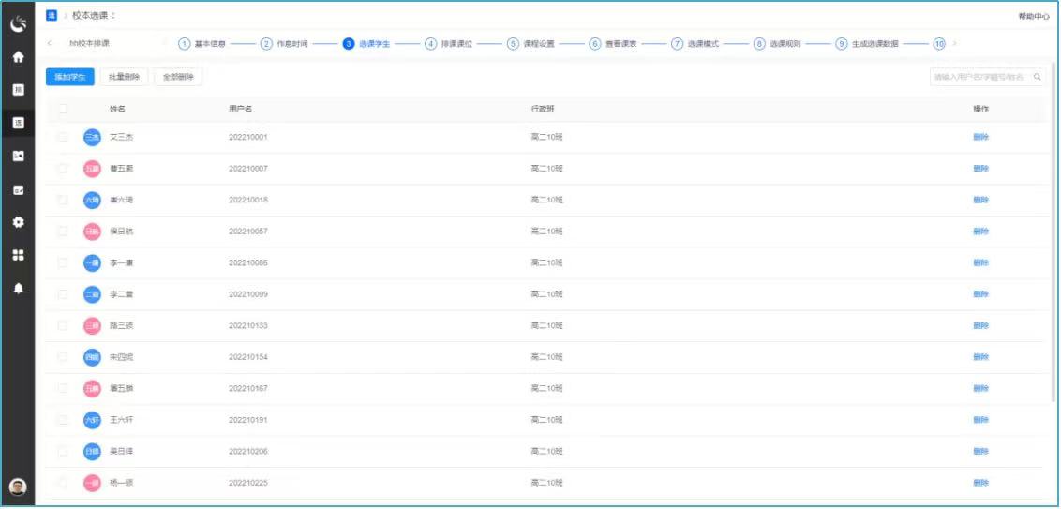This screenshot has width=1061, height=509.
Task: Open the settings gear in sidebar
Action: tap(18, 222)
